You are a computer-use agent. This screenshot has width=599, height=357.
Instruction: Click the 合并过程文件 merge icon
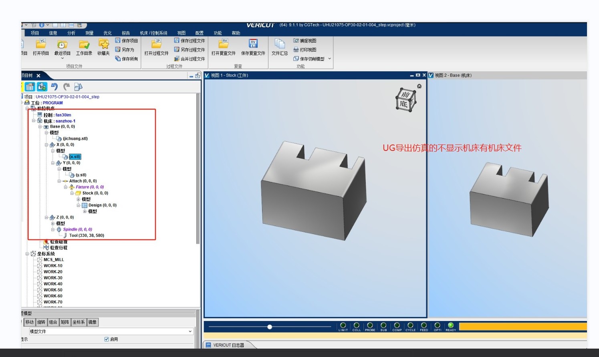[177, 58]
